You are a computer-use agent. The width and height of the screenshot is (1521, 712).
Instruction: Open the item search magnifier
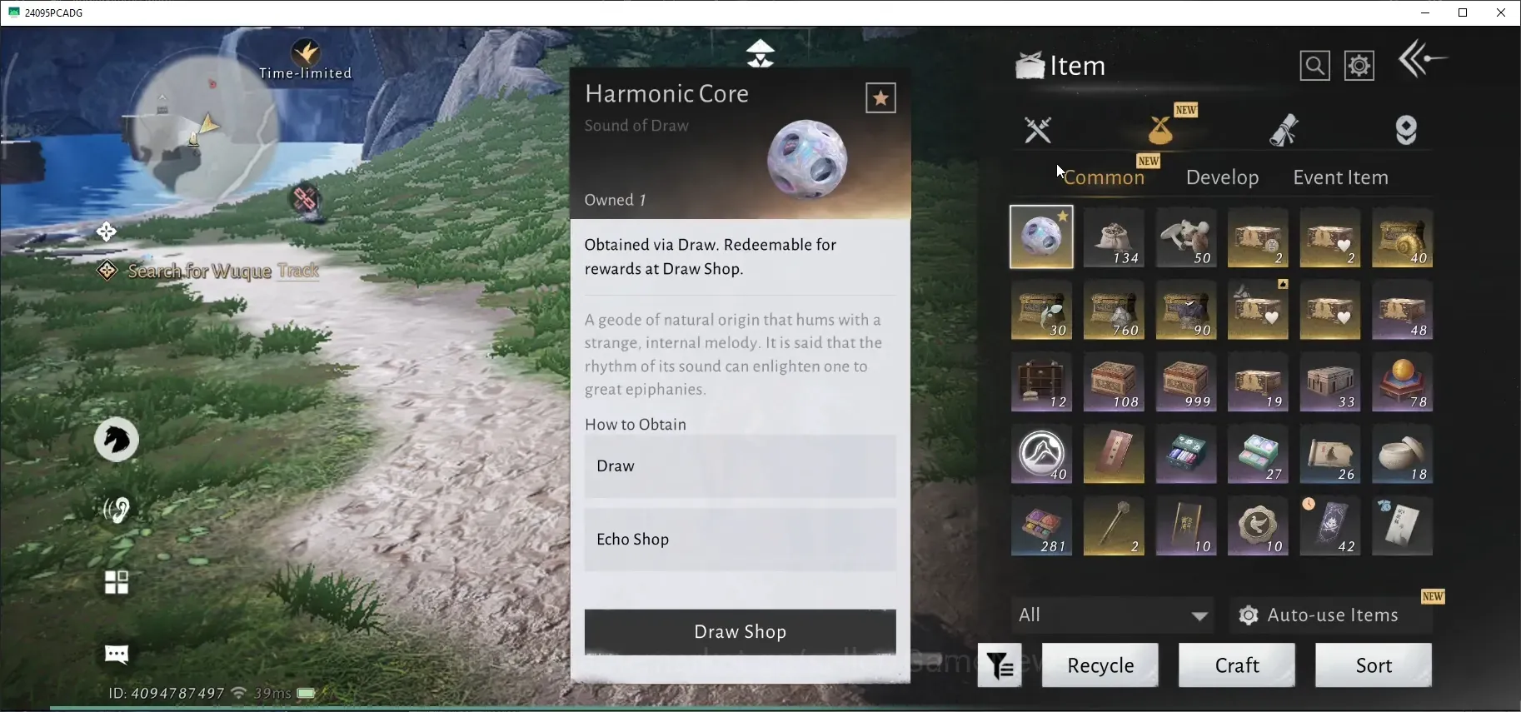(1314, 66)
